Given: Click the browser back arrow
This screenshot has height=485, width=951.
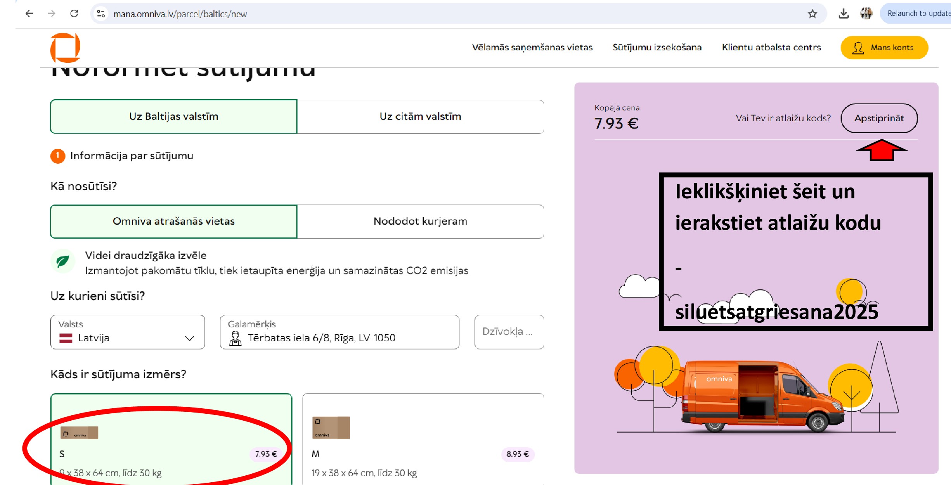Looking at the screenshot, I should 29,14.
